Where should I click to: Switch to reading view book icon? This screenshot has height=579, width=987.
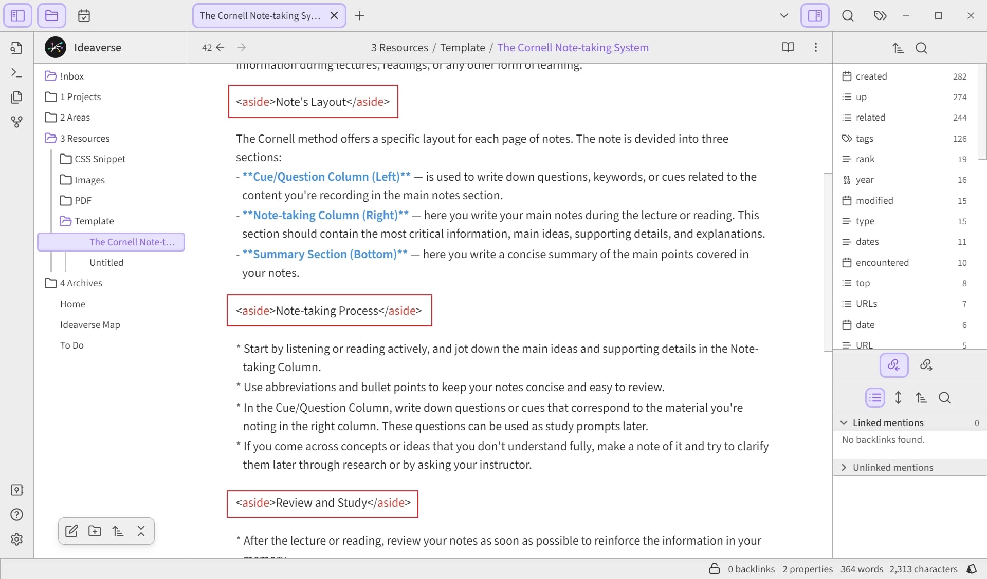pyautogui.click(x=788, y=47)
